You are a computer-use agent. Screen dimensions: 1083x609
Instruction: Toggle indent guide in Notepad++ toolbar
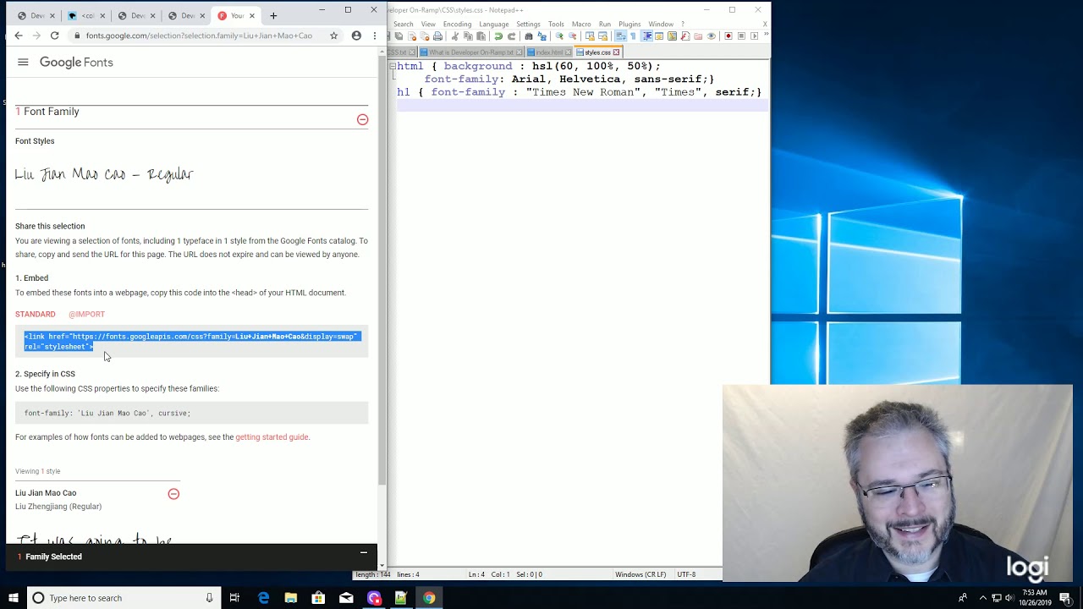tap(647, 36)
